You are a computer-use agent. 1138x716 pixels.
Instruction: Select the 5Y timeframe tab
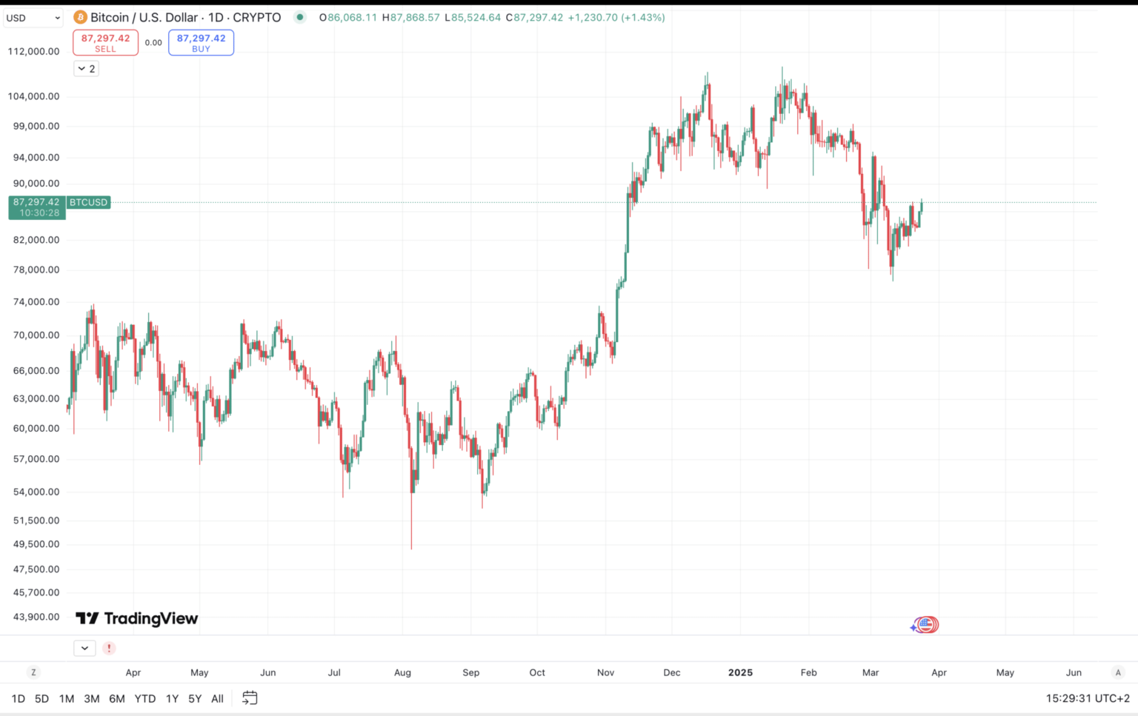click(195, 698)
